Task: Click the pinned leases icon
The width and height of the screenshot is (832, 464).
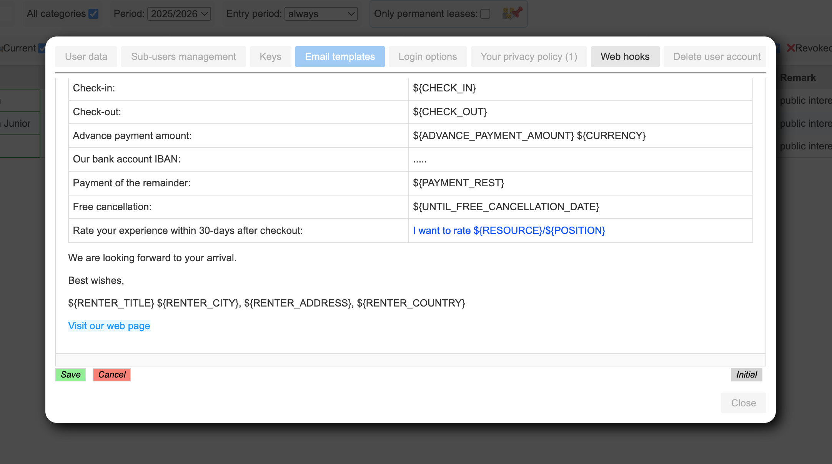Action: pos(512,13)
